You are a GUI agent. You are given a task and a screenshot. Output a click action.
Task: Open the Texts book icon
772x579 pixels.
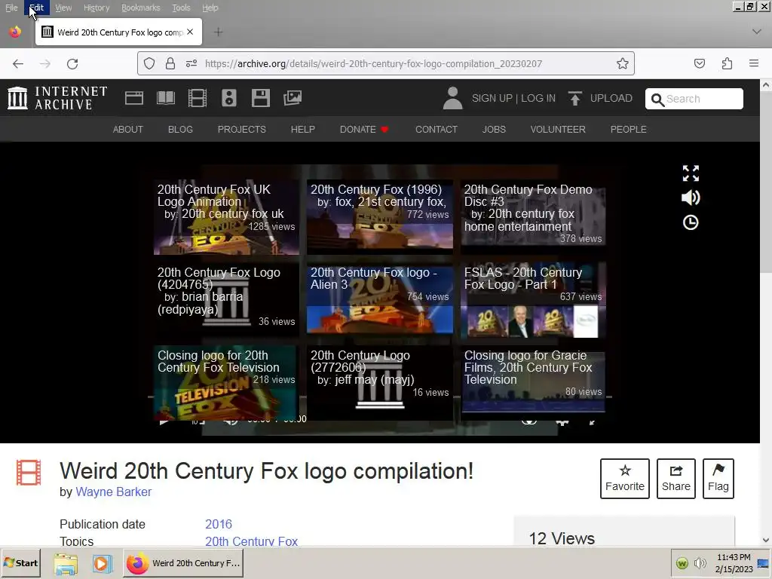point(166,98)
